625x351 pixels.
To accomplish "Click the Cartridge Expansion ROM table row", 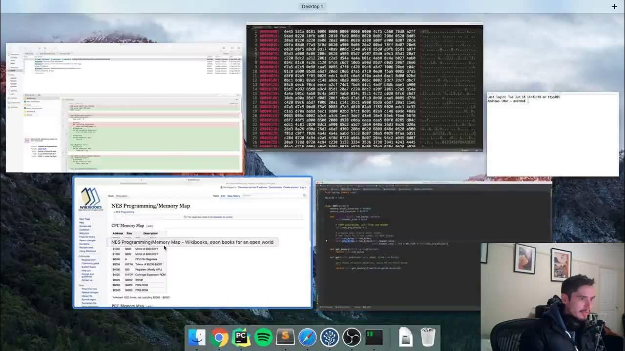I will pyautogui.click(x=139, y=274).
